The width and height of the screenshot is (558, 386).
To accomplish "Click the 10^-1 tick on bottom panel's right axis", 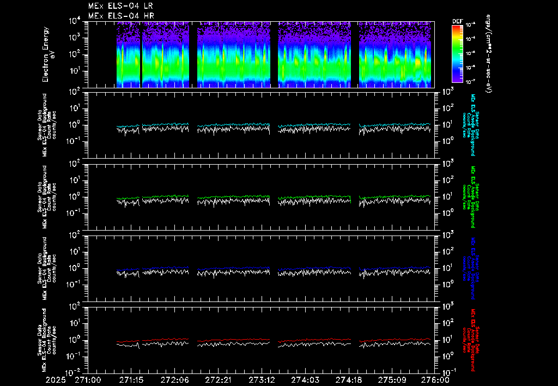I will click(448, 371).
